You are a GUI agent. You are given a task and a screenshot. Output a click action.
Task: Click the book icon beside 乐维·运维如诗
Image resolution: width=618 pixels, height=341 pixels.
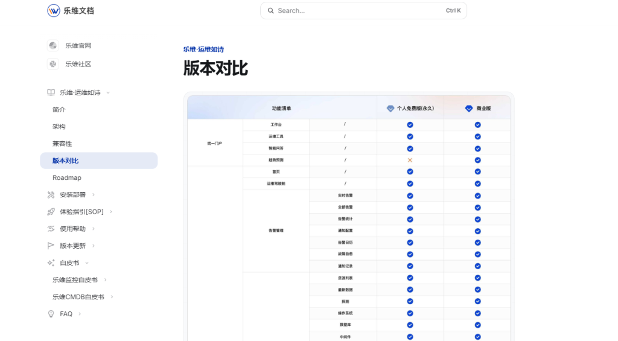coord(51,92)
